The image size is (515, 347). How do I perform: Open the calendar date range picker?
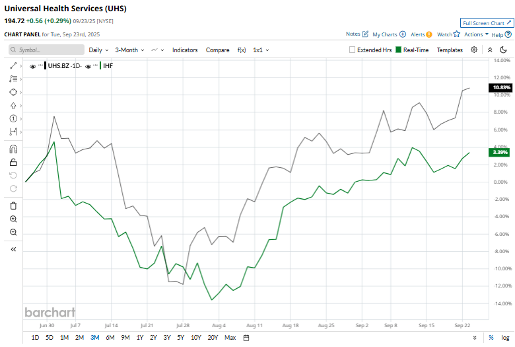(246, 338)
